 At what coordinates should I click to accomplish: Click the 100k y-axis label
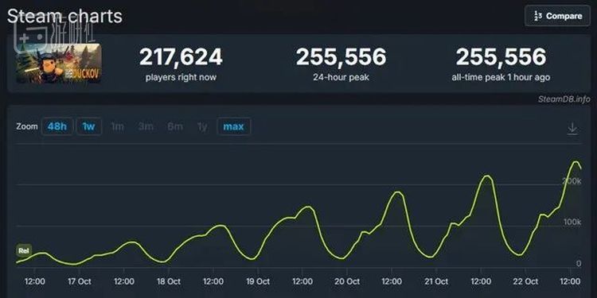[572, 222]
